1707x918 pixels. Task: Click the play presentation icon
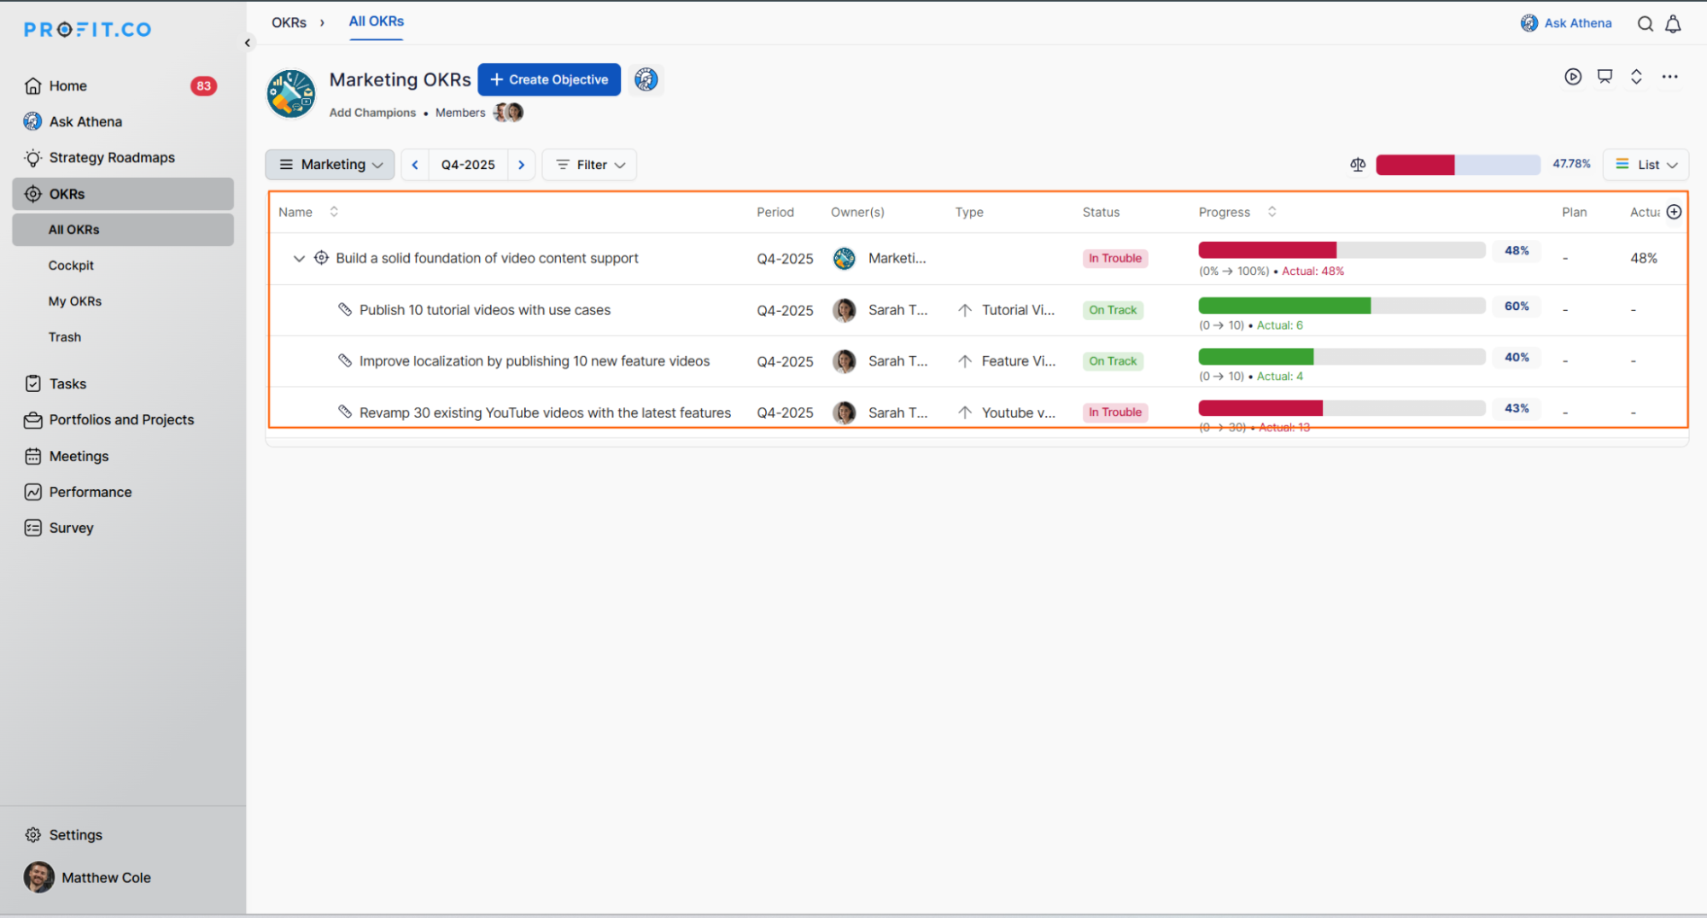click(x=1573, y=77)
